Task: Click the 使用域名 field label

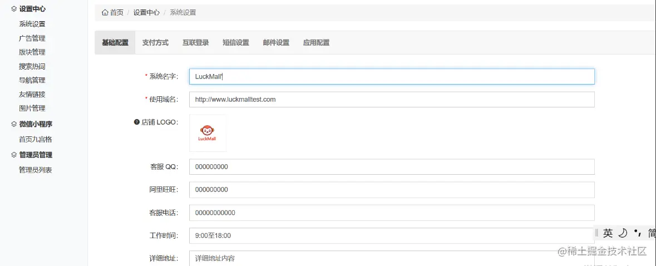Action: (x=164, y=99)
